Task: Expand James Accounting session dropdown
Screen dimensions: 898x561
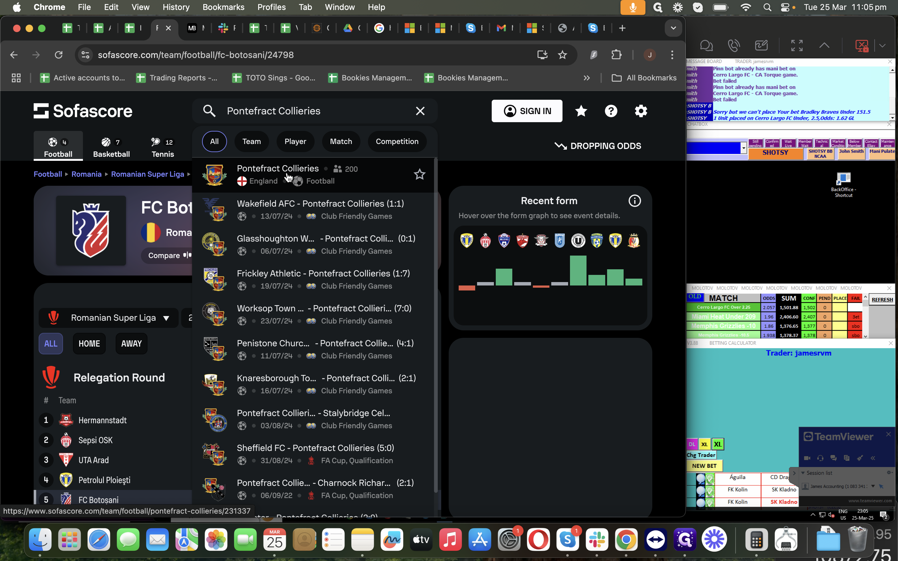Action: 873,487
